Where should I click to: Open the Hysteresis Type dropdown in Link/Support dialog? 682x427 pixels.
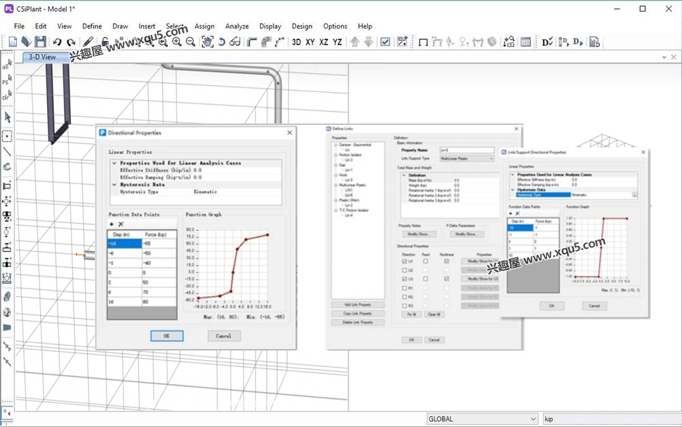point(634,195)
